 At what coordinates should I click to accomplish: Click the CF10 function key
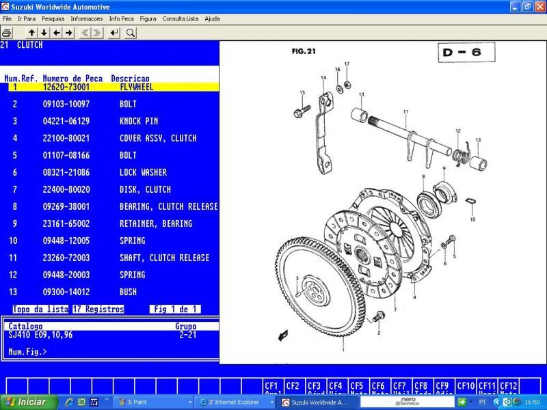[466, 386]
